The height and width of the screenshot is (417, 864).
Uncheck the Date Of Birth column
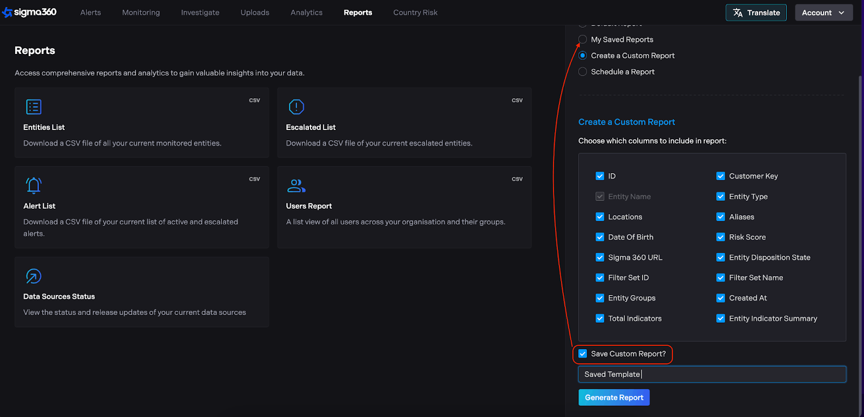point(599,237)
